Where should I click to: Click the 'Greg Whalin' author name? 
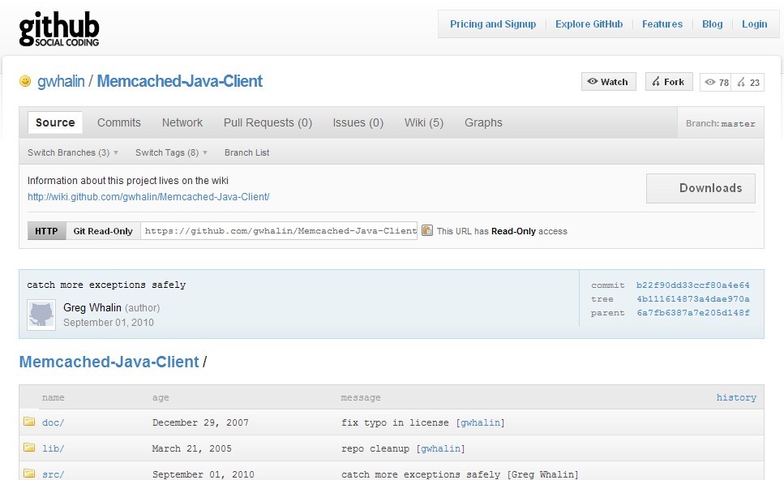click(x=92, y=307)
